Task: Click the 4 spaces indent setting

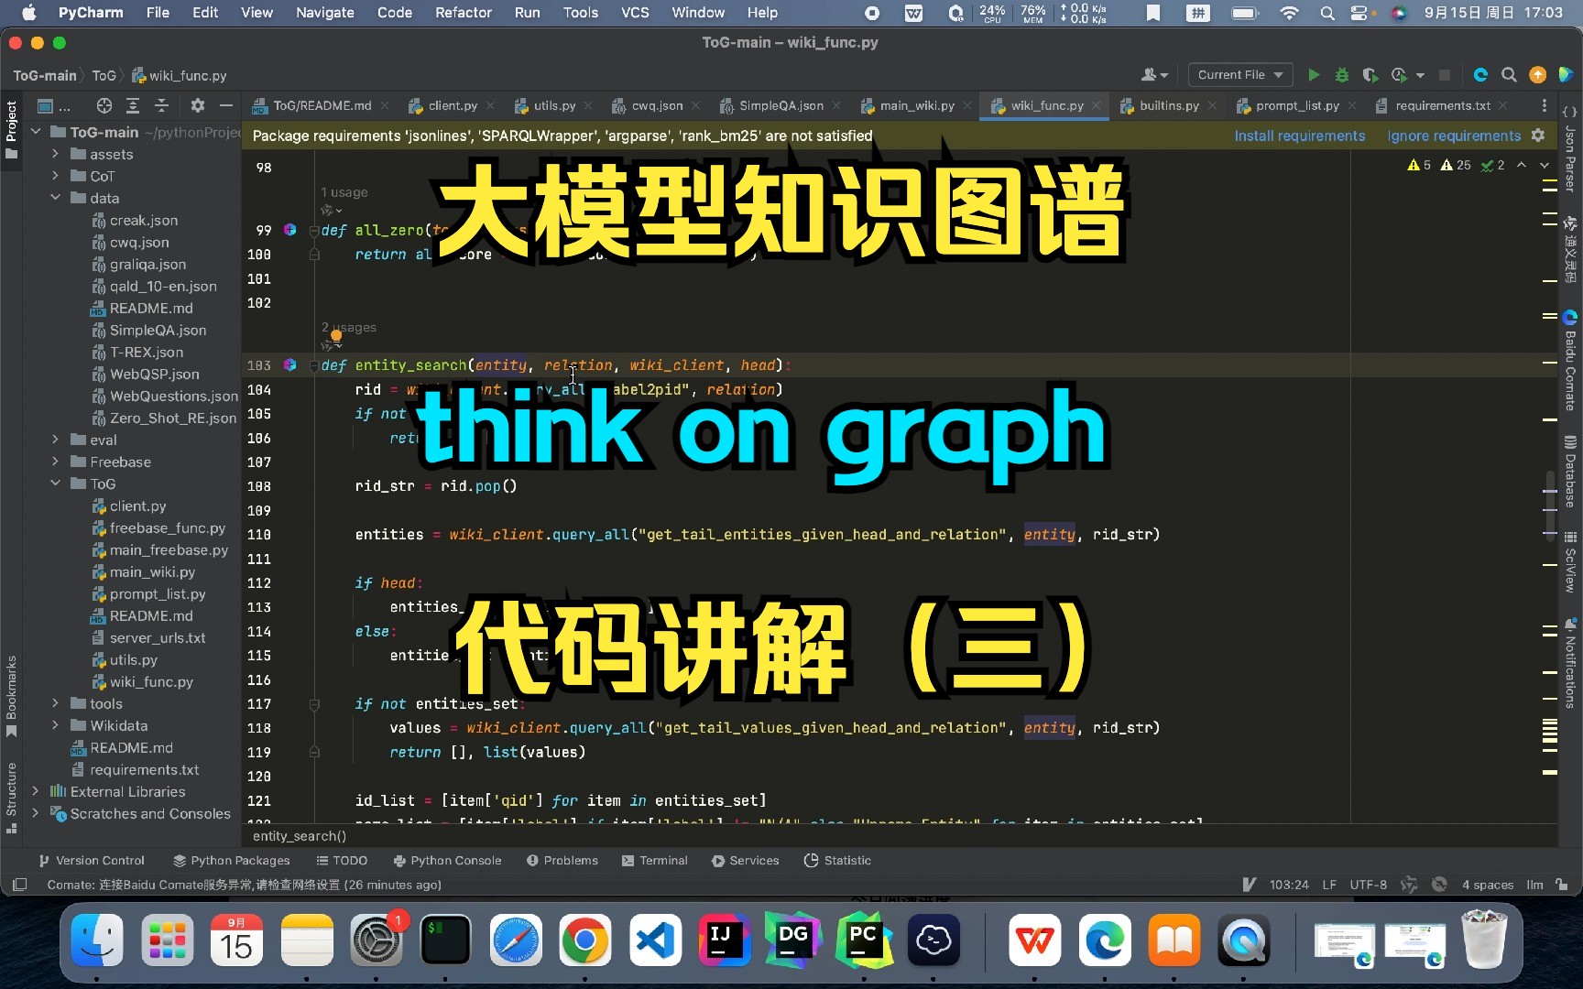Action: coord(1488,885)
